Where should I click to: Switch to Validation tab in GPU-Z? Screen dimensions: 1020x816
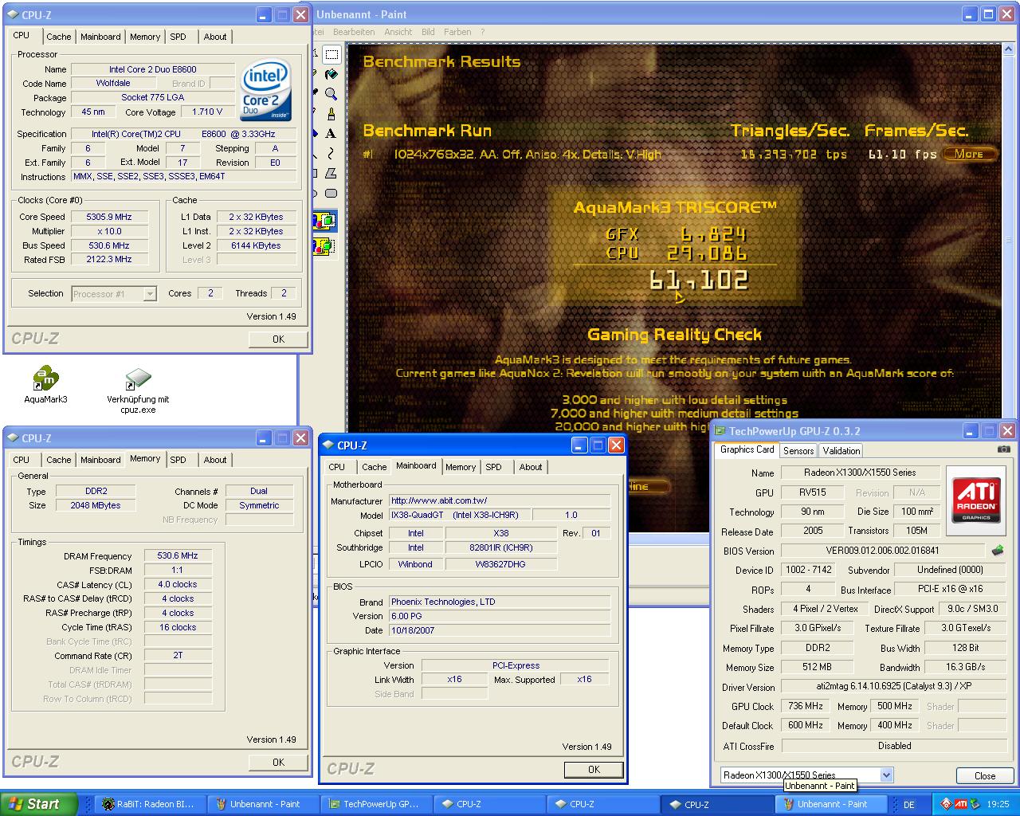point(841,451)
